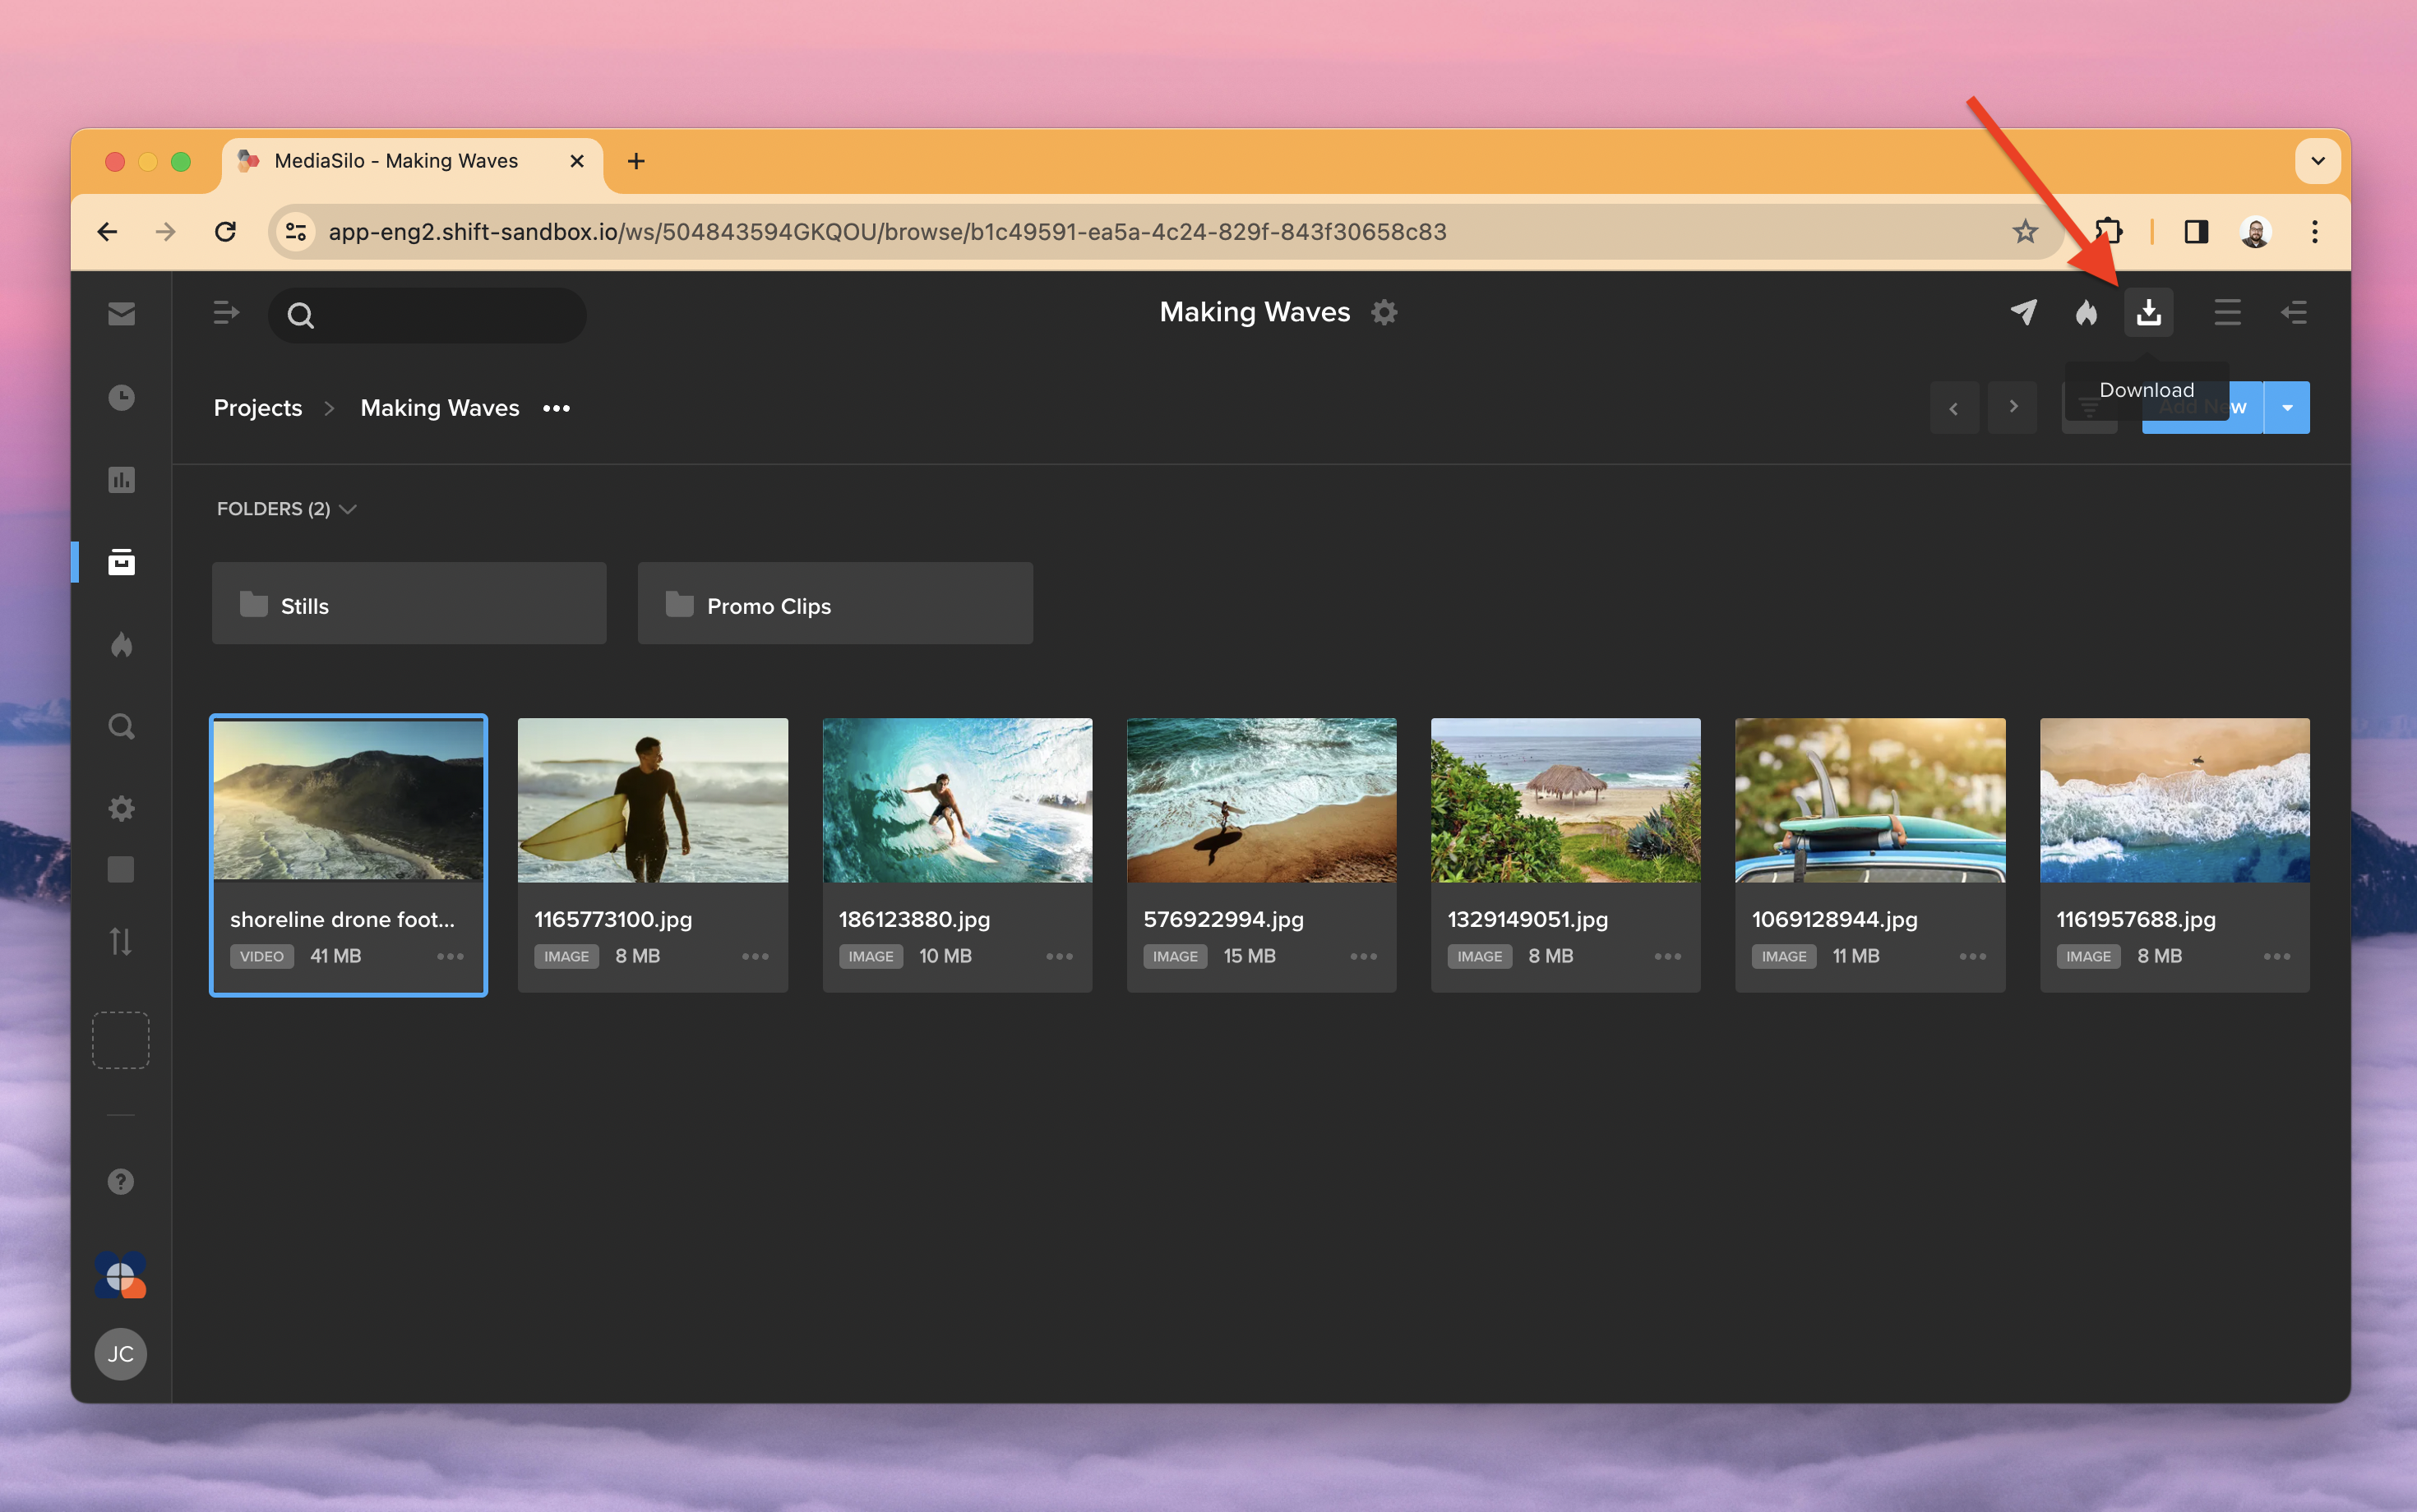Open options menu for 1161957688.jpg

click(x=2277, y=956)
